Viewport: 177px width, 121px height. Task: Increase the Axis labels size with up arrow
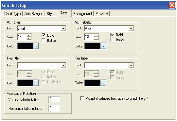(96, 35)
